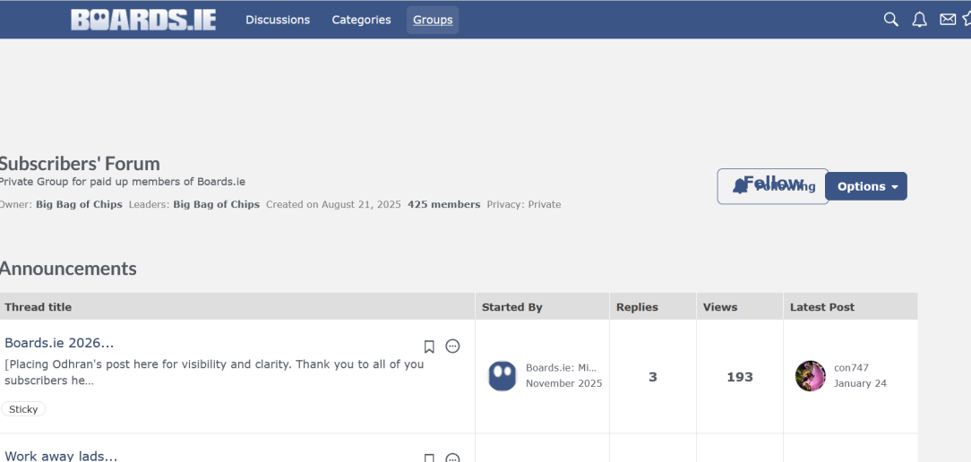Click the 193 views count

coord(740,377)
